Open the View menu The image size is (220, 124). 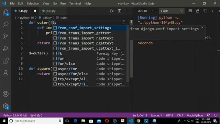click(46, 3)
